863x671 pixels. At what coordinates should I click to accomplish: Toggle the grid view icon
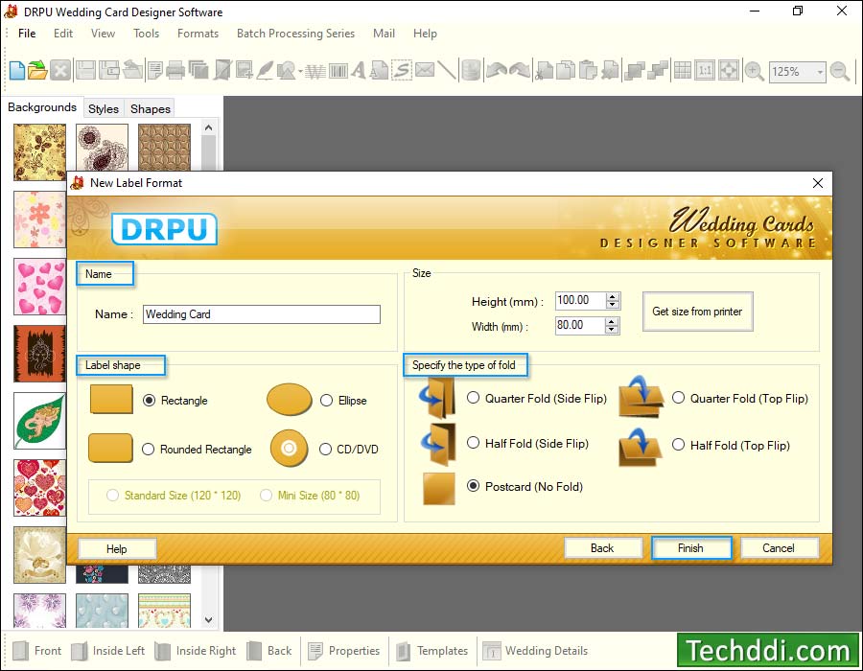(683, 71)
